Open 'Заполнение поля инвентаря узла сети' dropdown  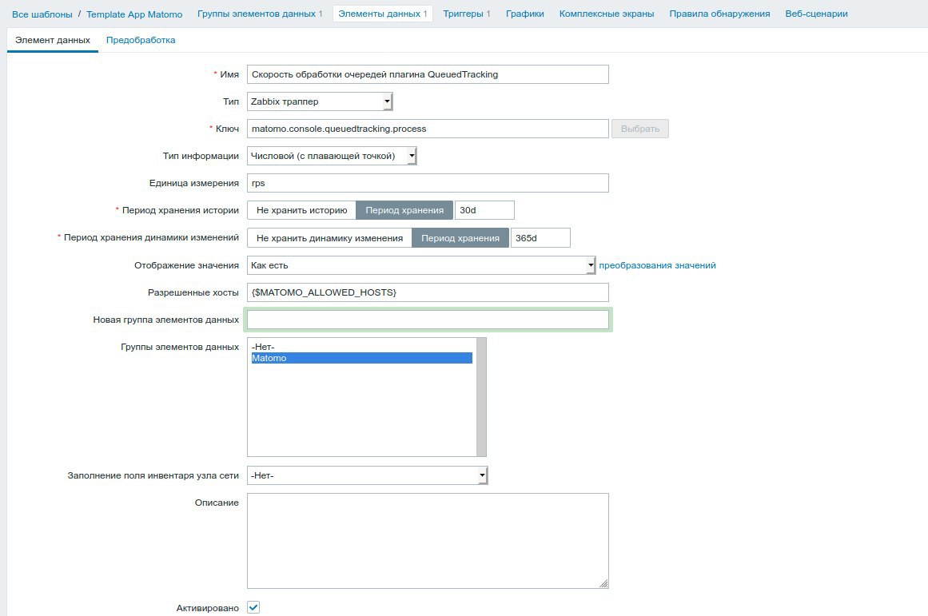tap(367, 475)
